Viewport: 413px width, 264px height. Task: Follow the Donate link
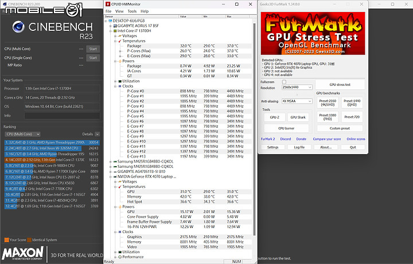[x=301, y=139]
